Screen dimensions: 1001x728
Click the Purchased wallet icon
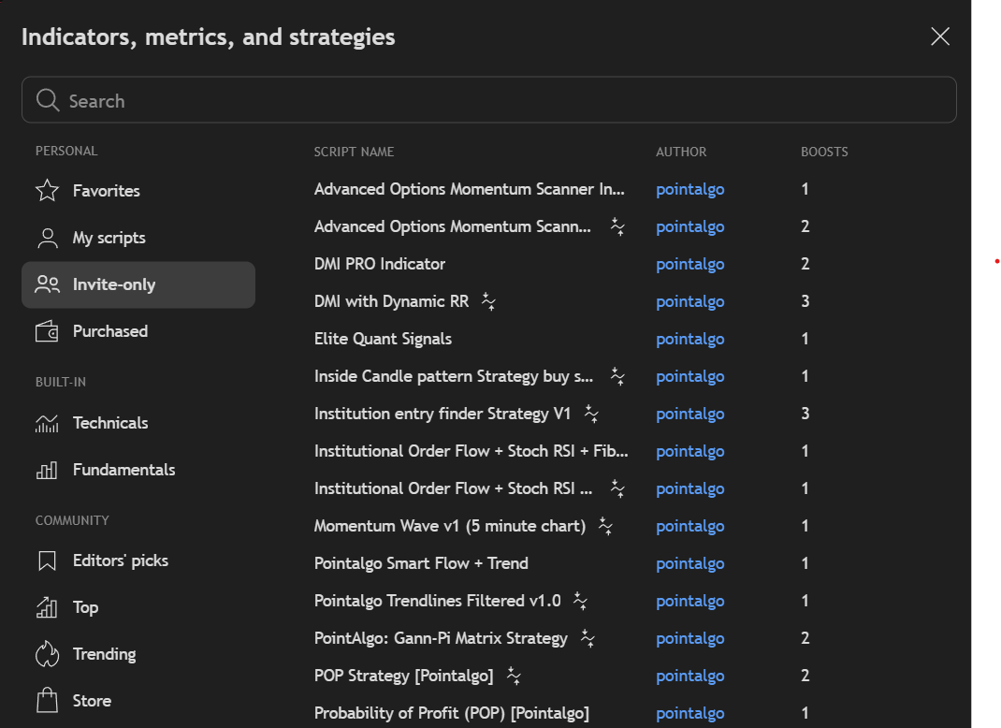pyautogui.click(x=47, y=331)
